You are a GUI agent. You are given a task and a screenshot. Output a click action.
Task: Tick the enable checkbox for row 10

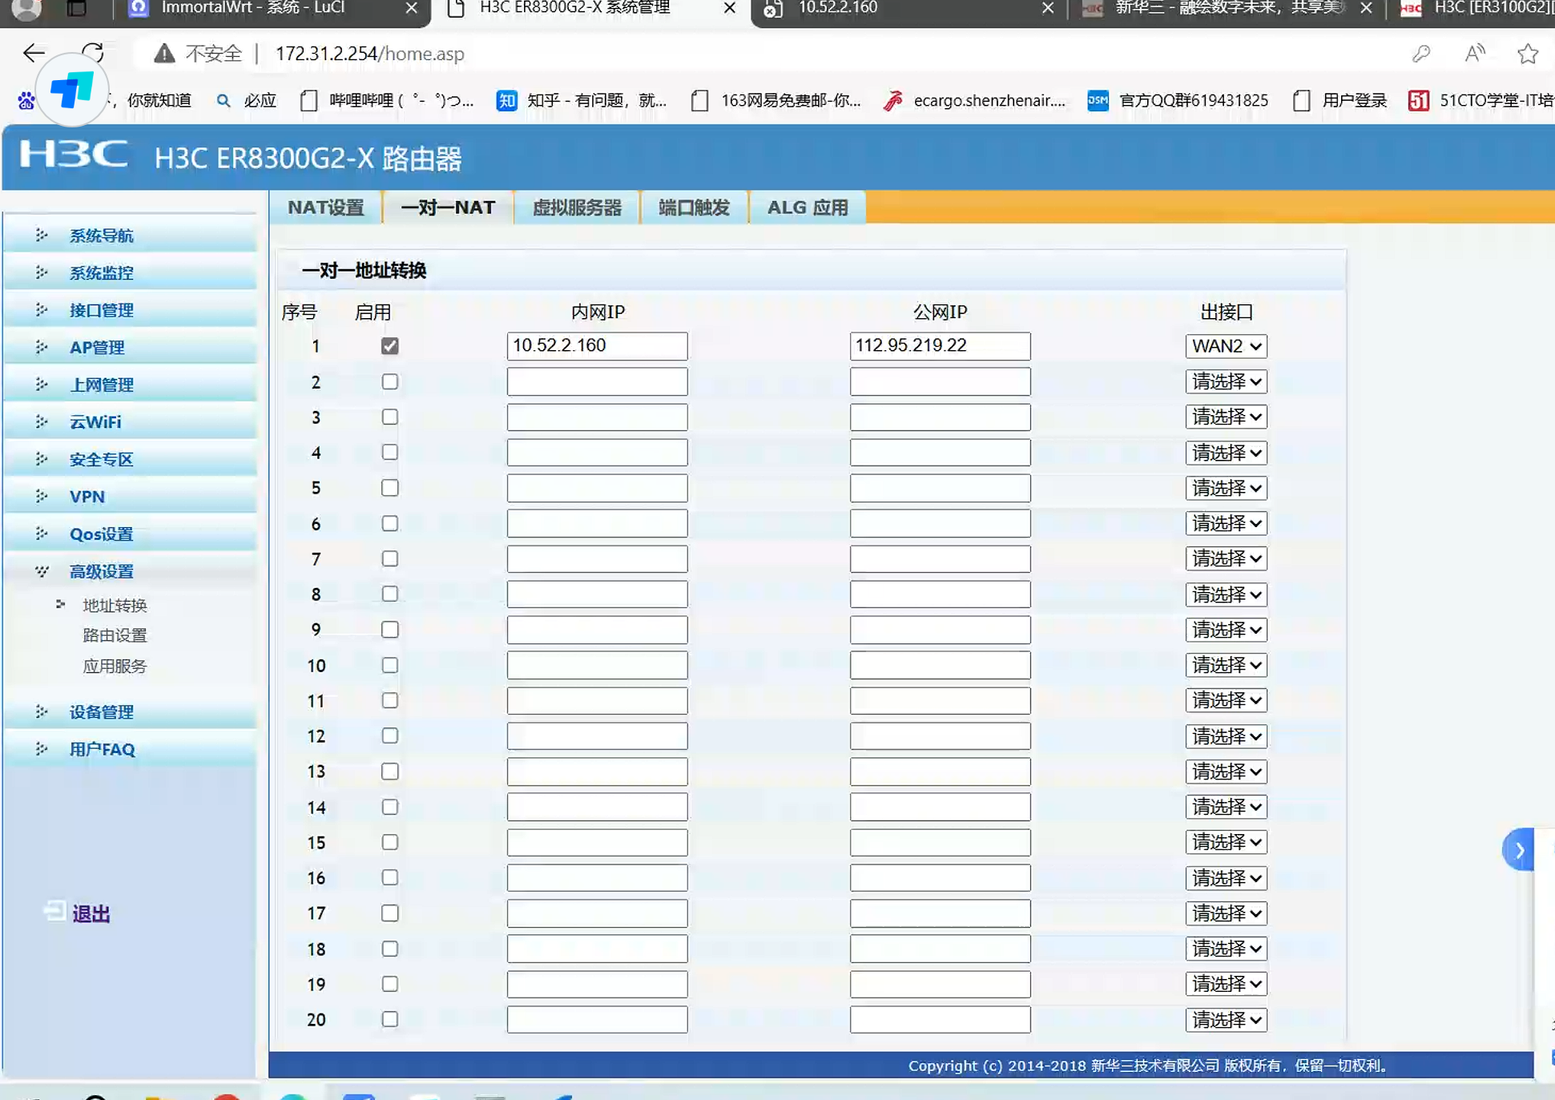(x=389, y=665)
